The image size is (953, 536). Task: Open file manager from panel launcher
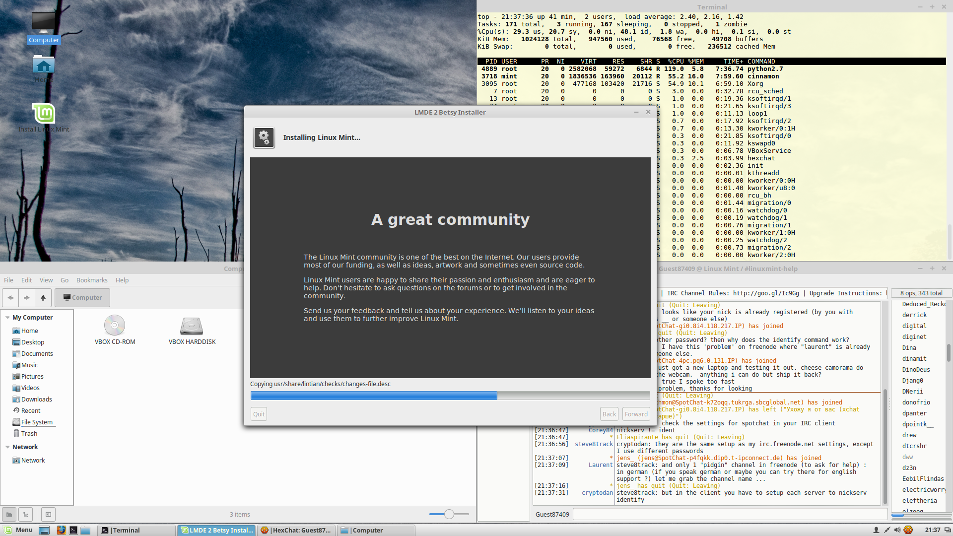pyautogui.click(x=85, y=530)
